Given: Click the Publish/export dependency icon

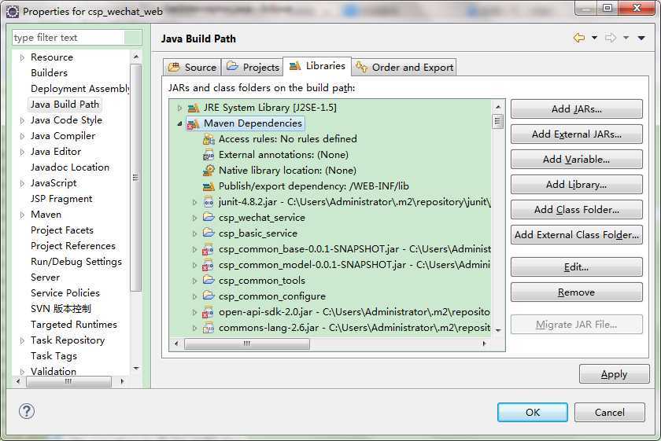Looking at the screenshot, I should tap(209, 186).
